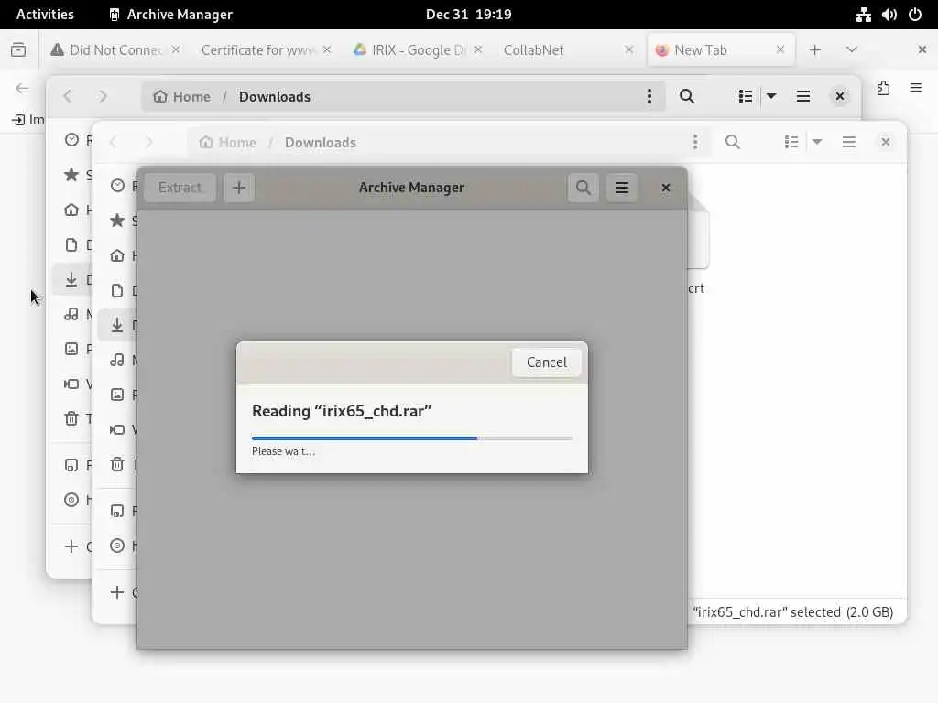Viewport: 938px width, 703px height.
Task: Click Downloads breadcrumb in rear Files window
Action: click(x=275, y=96)
